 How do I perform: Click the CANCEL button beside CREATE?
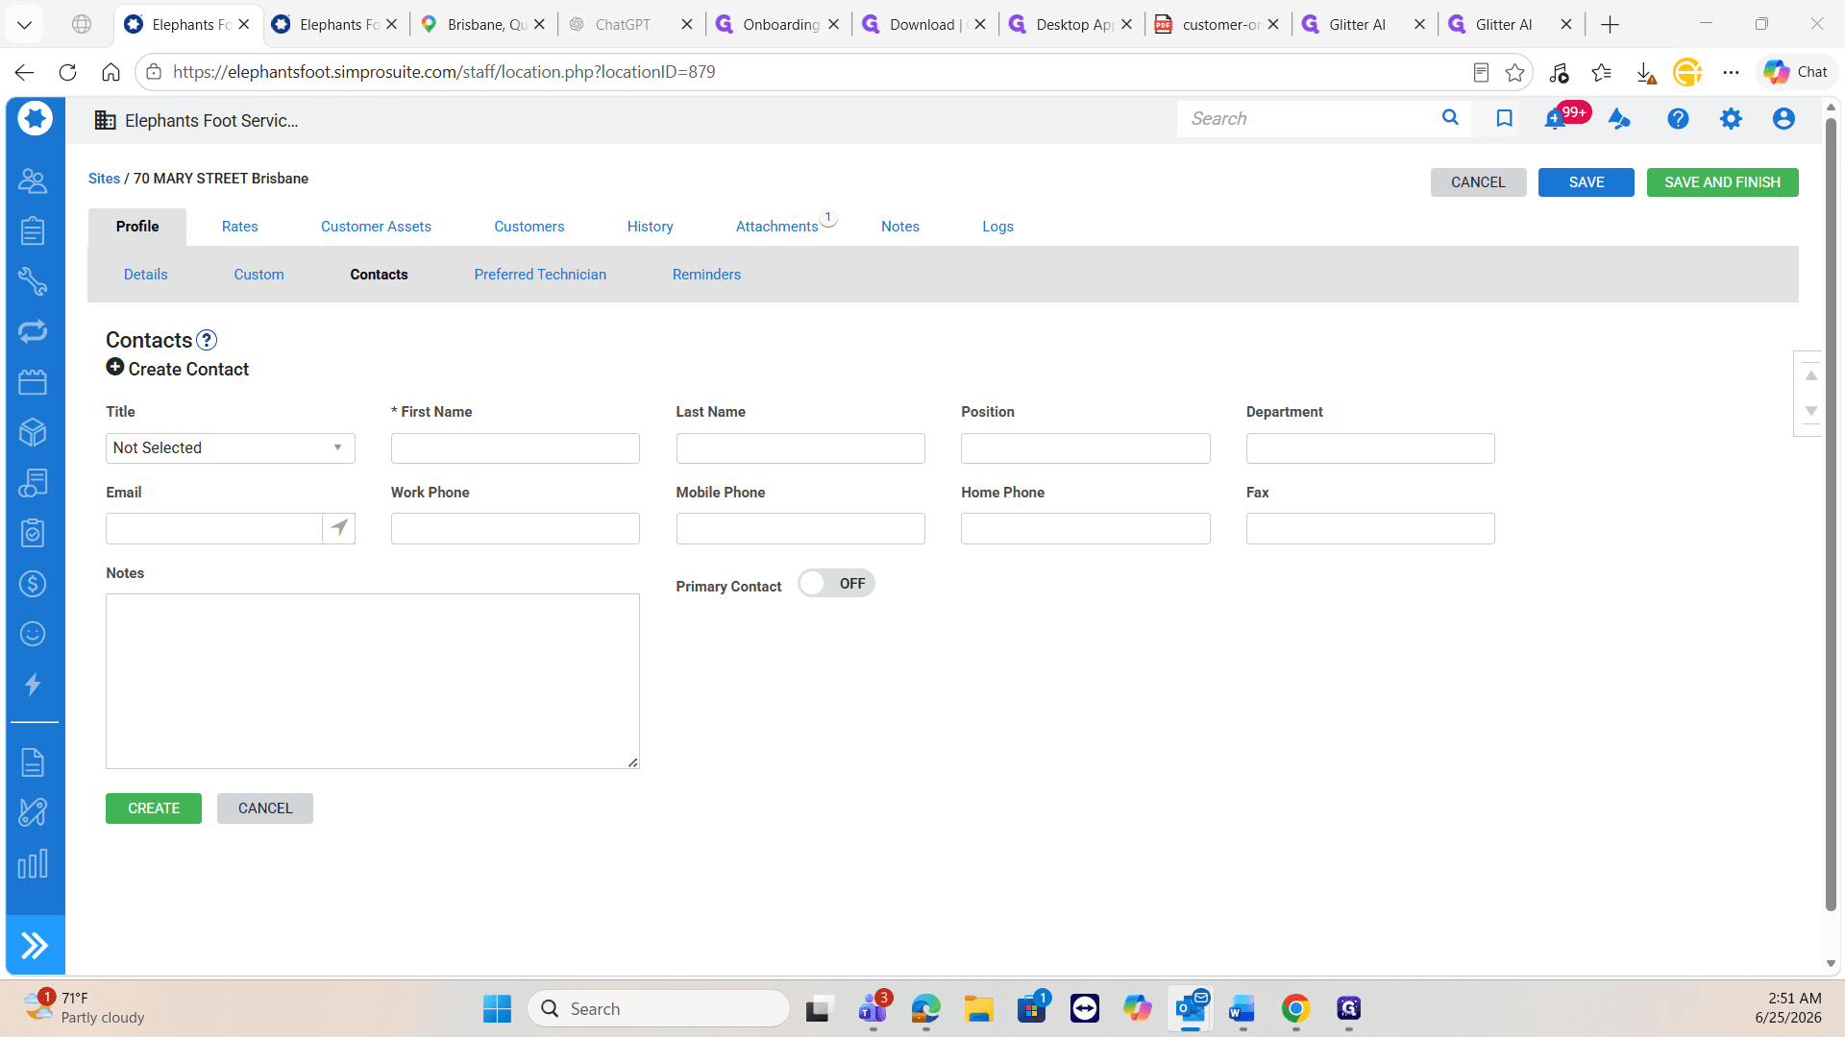tap(265, 808)
